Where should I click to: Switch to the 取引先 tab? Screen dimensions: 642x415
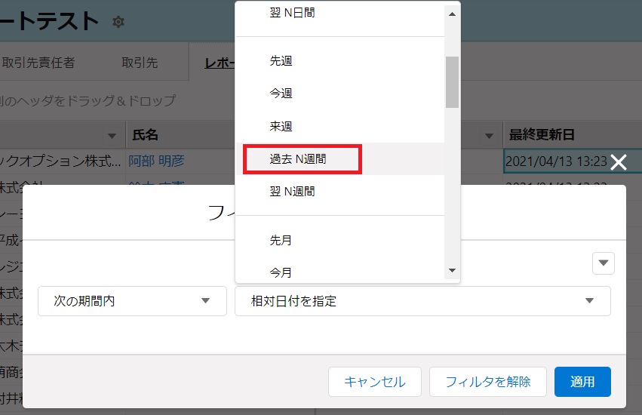(x=140, y=63)
